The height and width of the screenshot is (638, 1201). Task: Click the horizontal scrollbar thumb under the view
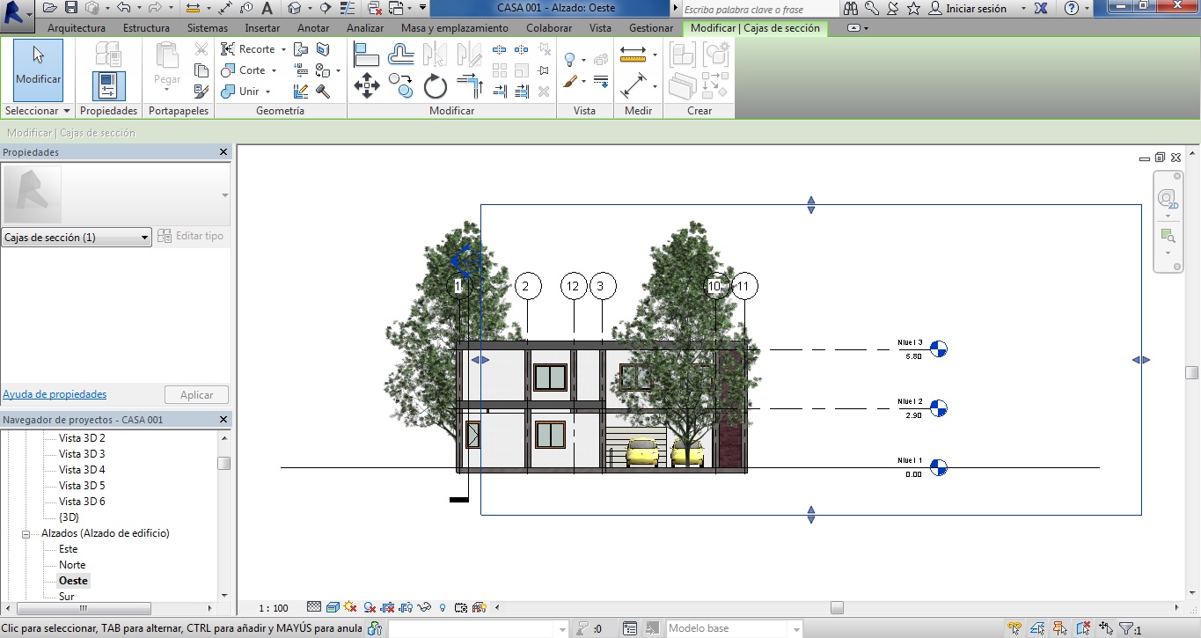(x=837, y=607)
